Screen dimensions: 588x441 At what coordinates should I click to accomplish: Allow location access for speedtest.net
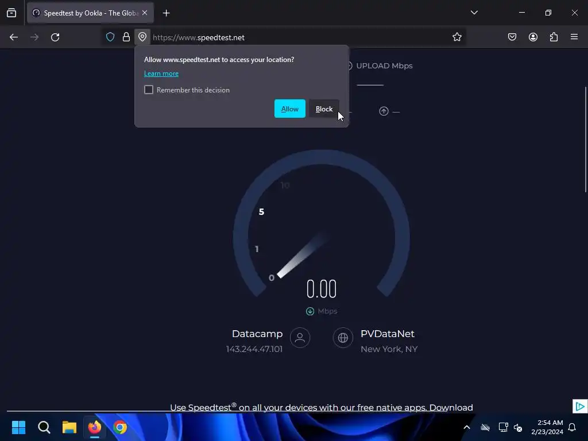click(x=290, y=109)
